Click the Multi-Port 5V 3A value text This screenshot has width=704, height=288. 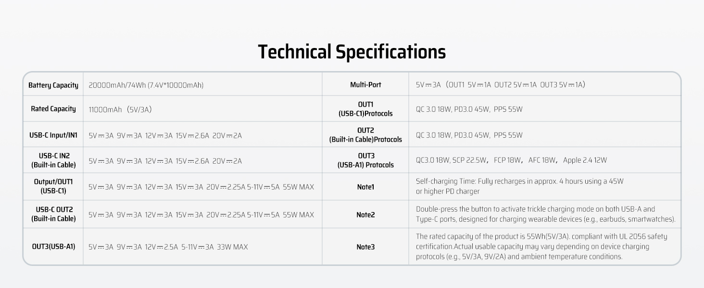tap(500, 85)
